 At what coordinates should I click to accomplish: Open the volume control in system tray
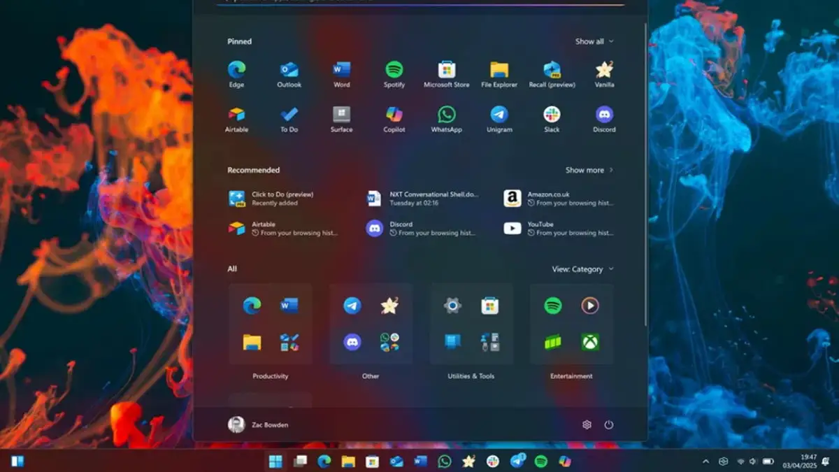click(750, 462)
